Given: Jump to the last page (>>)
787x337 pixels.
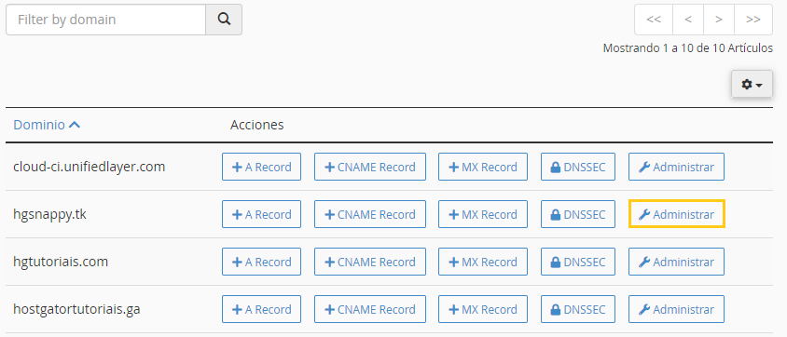Looking at the screenshot, I should [x=752, y=20].
